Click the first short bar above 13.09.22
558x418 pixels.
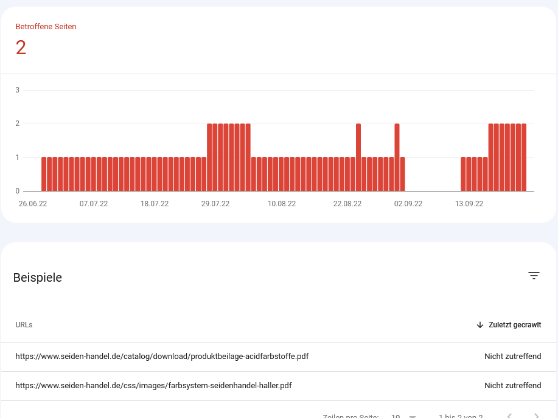click(463, 174)
